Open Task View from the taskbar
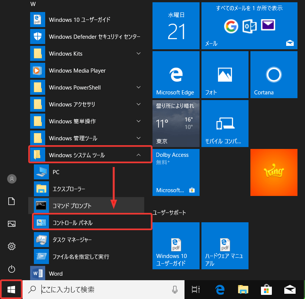This screenshot has height=299, width=305. point(196,289)
